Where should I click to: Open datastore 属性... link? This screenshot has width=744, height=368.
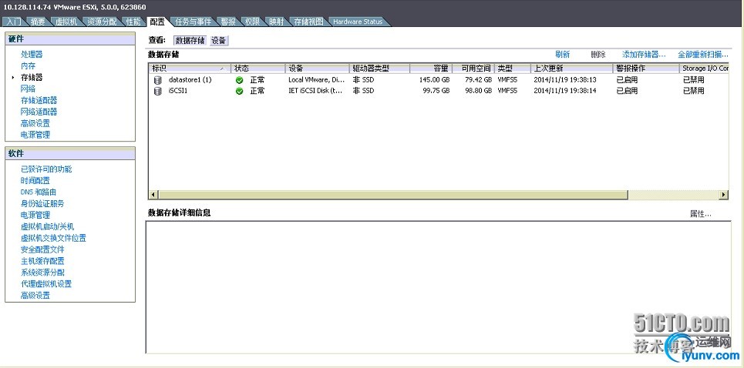pos(700,214)
